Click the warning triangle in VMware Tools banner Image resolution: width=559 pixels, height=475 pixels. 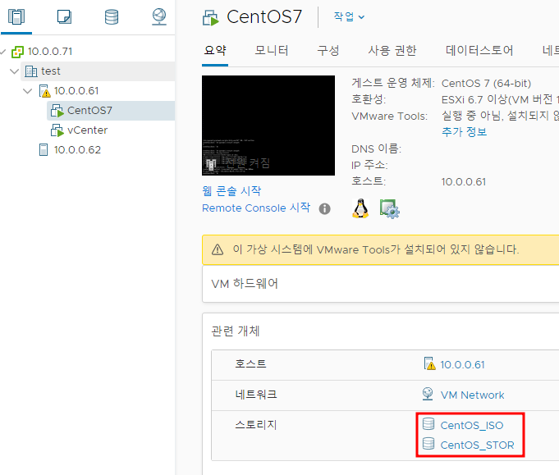tap(218, 249)
